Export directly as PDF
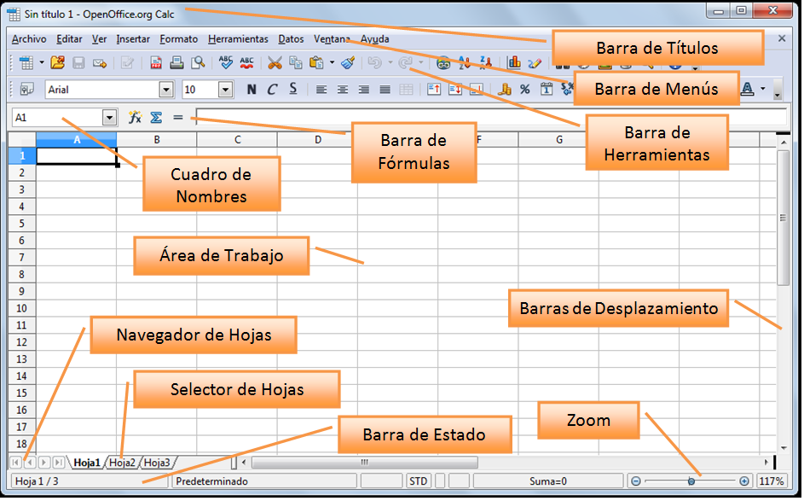The height and width of the screenshot is (501, 804). [x=156, y=63]
